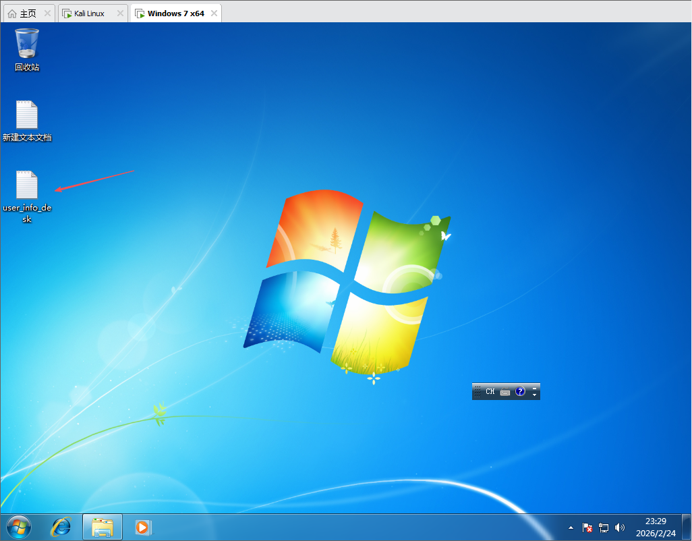Open the clock showing 23:29
Screen dimensions: 692x541
pyautogui.click(x=656, y=521)
